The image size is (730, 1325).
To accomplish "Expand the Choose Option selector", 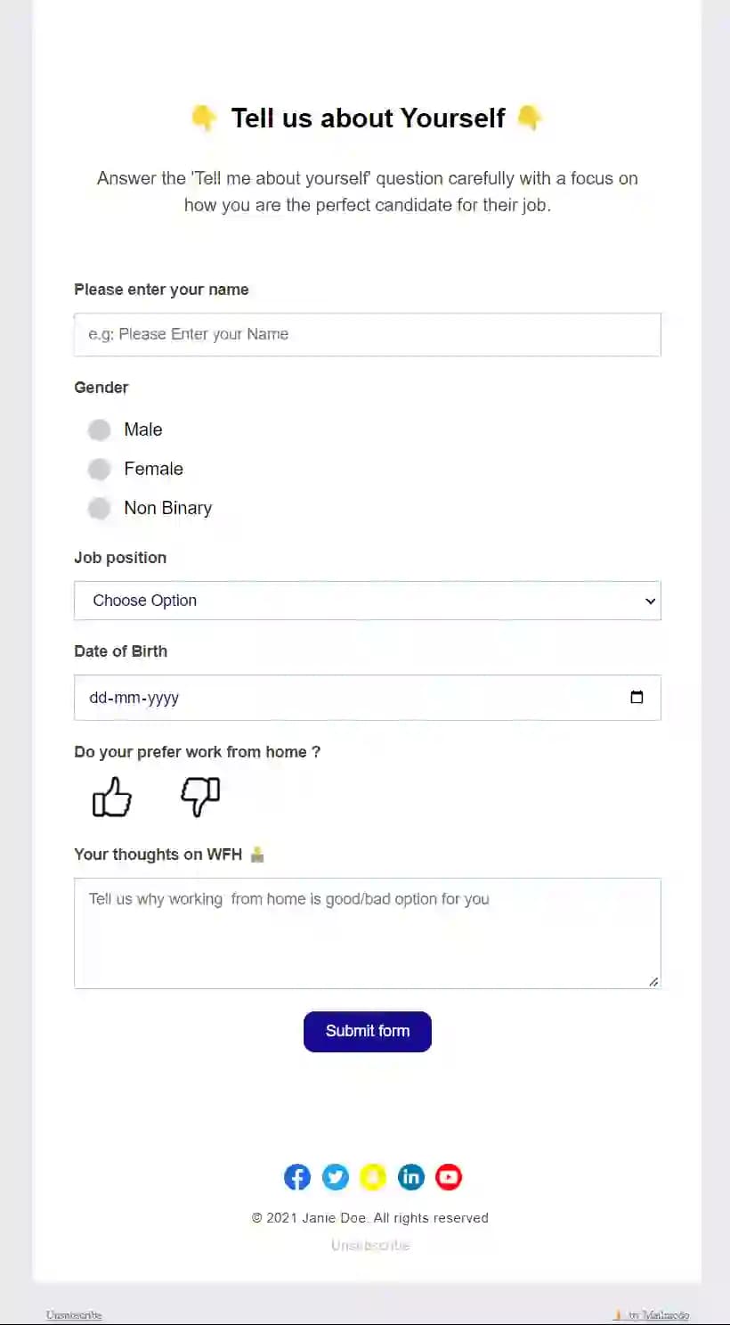I will pos(368,601).
